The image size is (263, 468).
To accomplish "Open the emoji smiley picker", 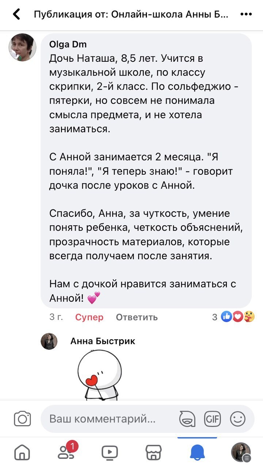I will 238,419.
